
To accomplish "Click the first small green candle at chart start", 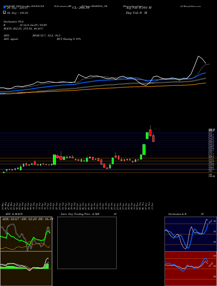I will (4, 172).
